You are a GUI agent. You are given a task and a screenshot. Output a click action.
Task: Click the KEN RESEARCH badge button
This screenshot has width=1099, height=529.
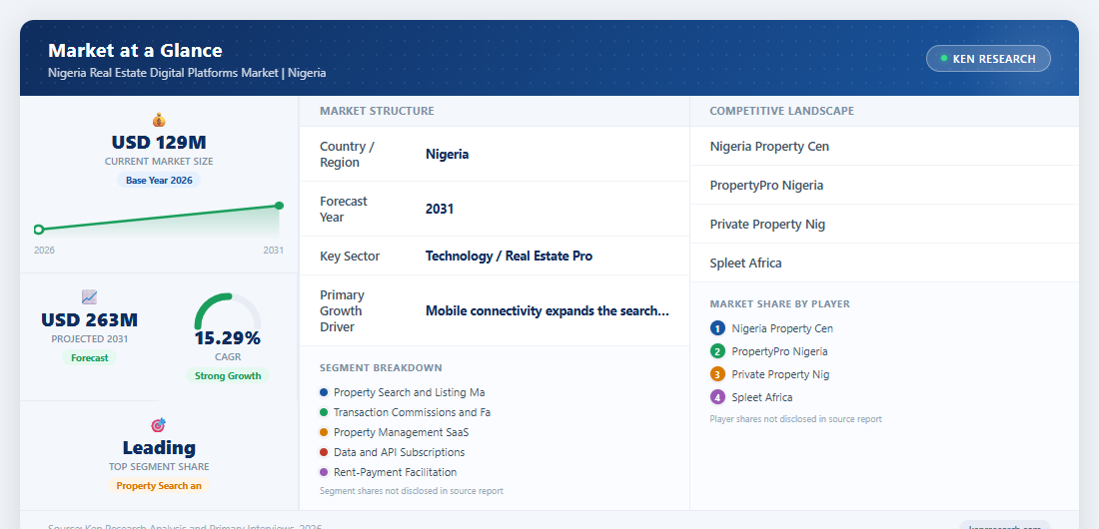(988, 59)
